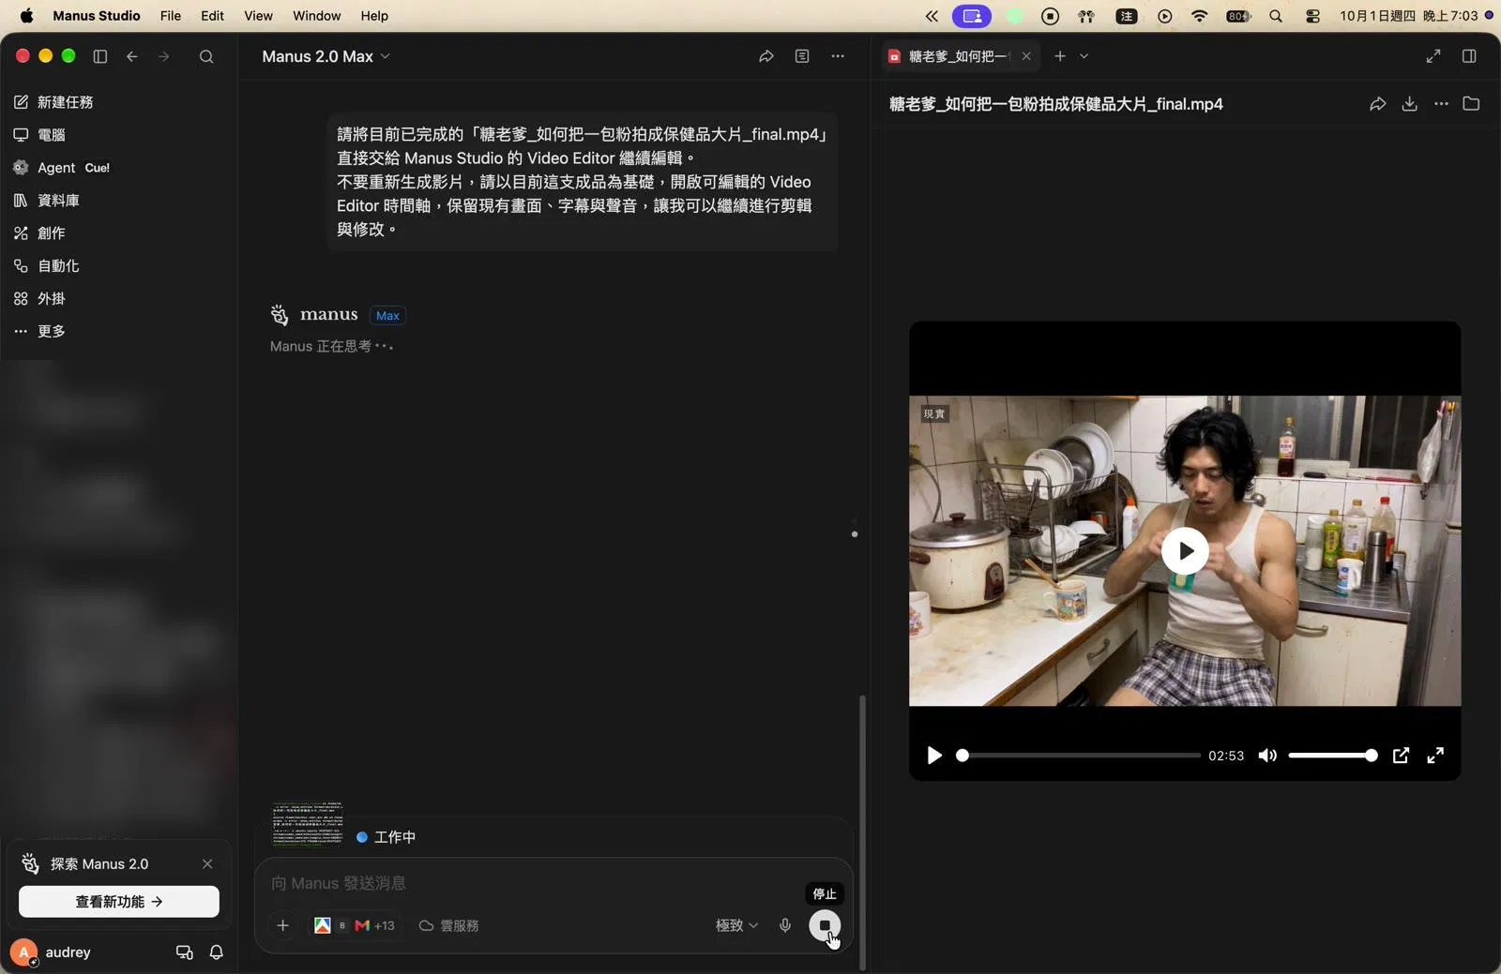The image size is (1501, 974).
Task: Expand file viewer to full size
Action: point(1433,56)
